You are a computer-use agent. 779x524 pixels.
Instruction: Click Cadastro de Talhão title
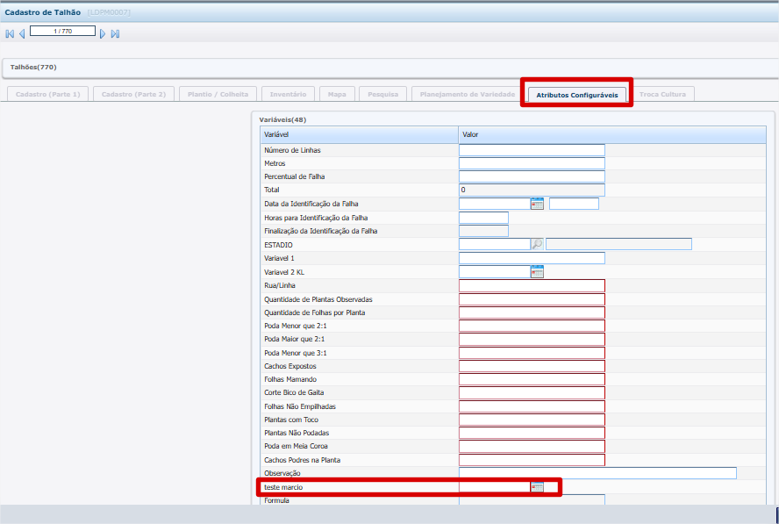pos(43,12)
